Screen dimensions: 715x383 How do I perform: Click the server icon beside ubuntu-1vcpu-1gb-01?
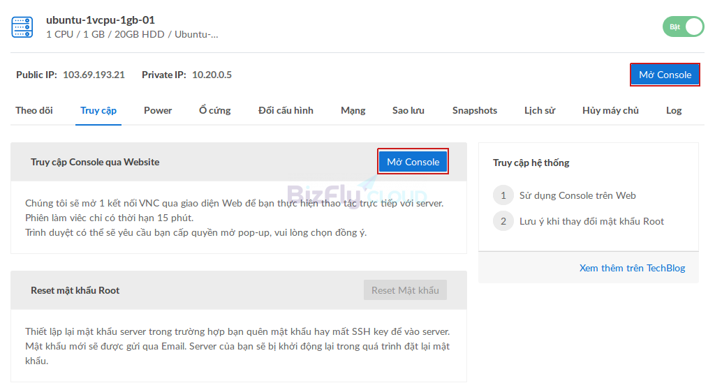[x=22, y=27]
